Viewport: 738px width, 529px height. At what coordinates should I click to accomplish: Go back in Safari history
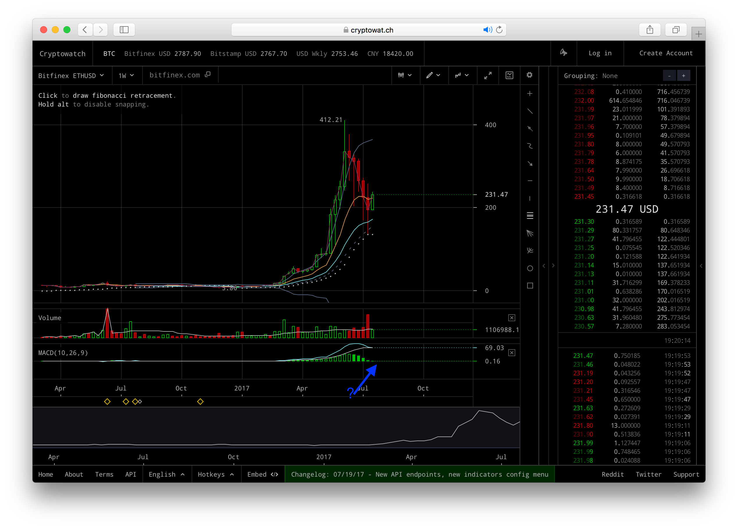click(x=85, y=30)
